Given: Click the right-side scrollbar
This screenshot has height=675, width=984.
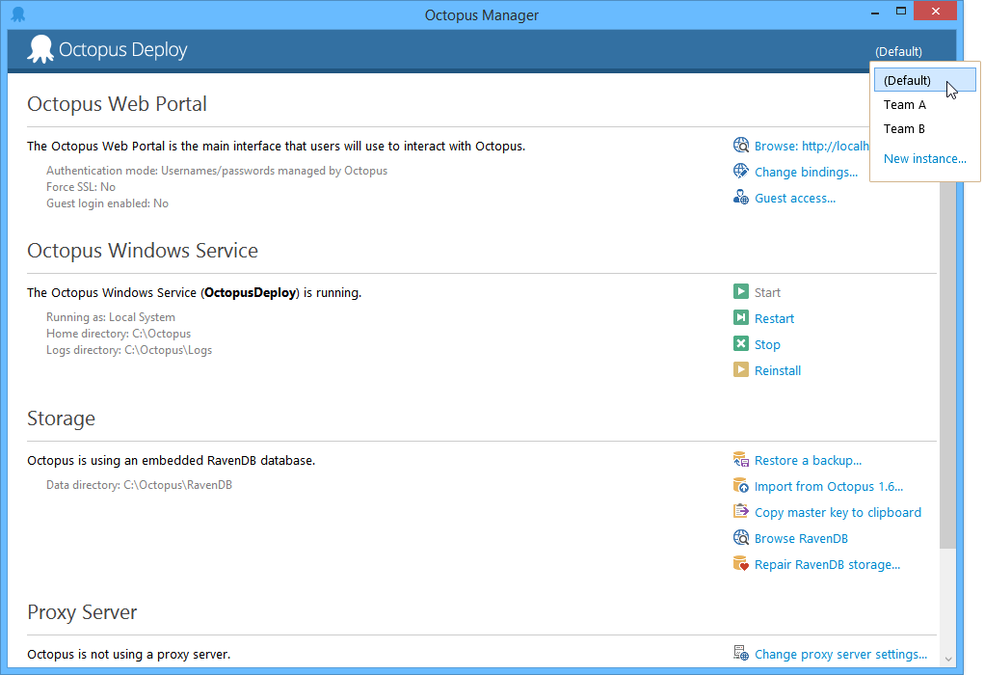Looking at the screenshot, I should pyautogui.click(x=948, y=386).
